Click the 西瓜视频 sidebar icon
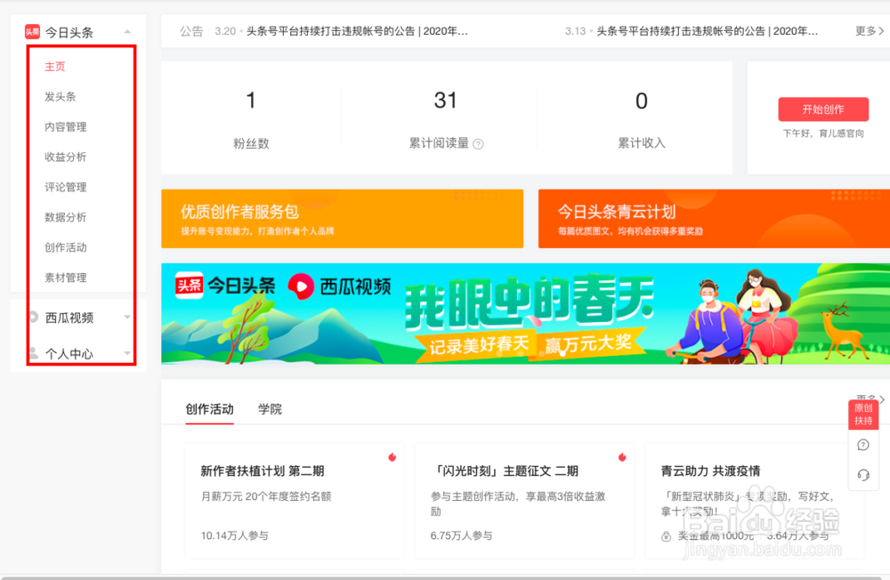 pyautogui.click(x=34, y=317)
